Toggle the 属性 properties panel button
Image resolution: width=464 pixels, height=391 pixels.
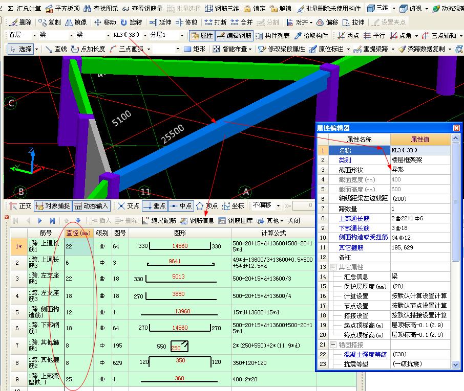pos(202,36)
